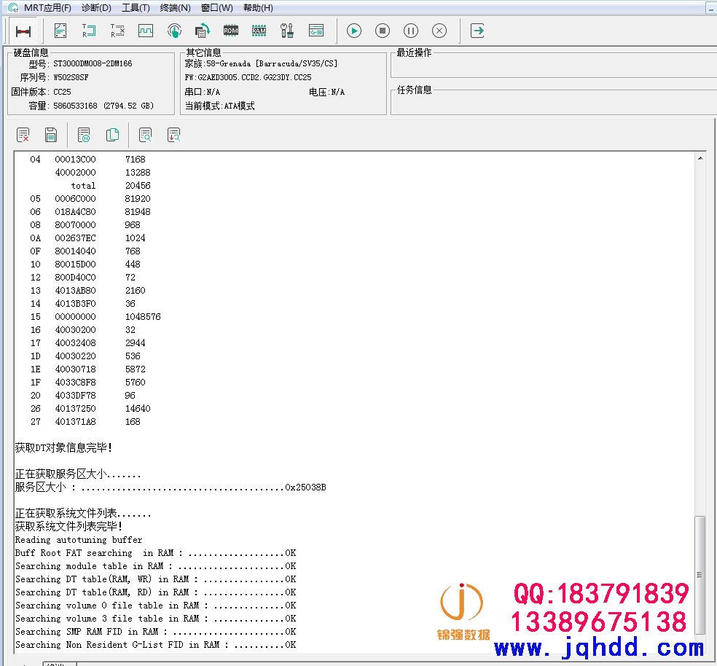Open the document report toolbar icon
This screenshot has width=717, height=666.
click(60, 31)
